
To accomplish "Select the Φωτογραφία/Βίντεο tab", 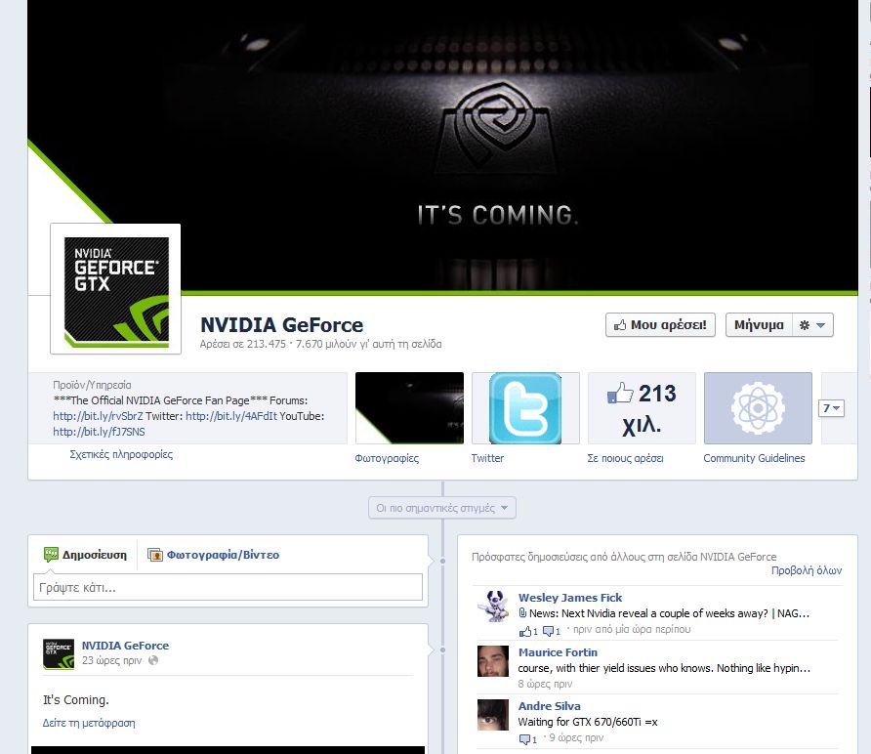I will [x=213, y=555].
